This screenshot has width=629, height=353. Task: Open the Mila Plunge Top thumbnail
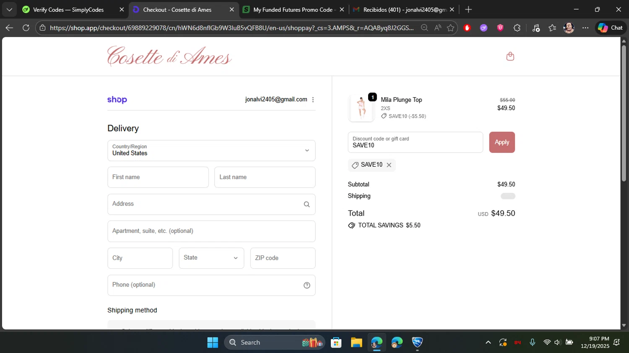click(x=361, y=108)
